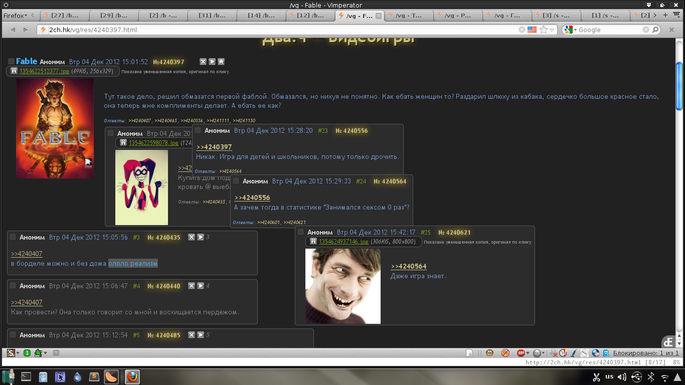Click the clock alert add-on icon
The height and width of the screenshot is (385, 685).
(x=563, y=353)
